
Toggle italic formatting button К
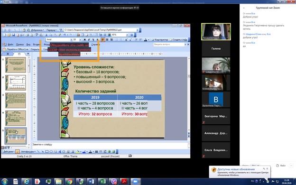(x=89, y=40)
